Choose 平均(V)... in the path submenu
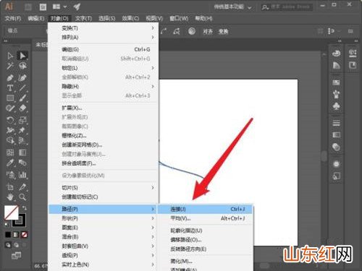Viewport: 362px width, 271px height. click(x=205, y=218)
